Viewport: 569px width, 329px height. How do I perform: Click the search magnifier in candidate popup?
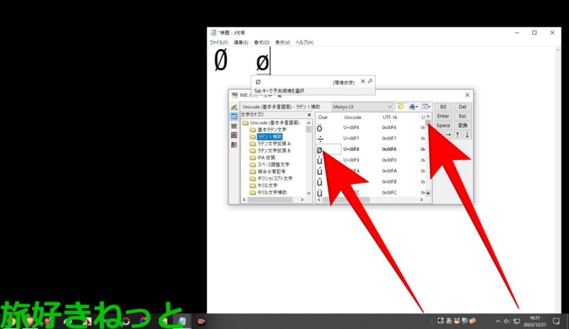click(370, 81)
